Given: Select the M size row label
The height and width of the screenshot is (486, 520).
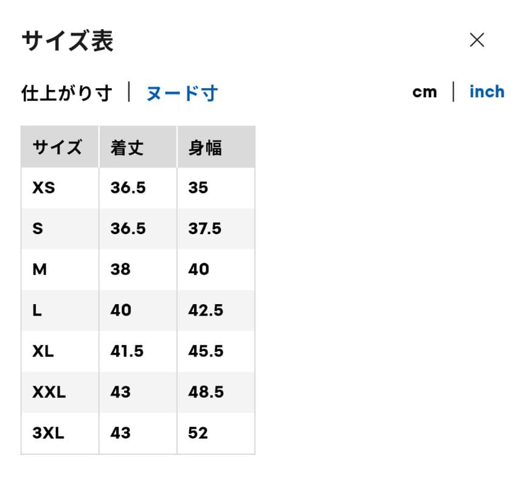Looking at the screenshot, I should 40,269.
